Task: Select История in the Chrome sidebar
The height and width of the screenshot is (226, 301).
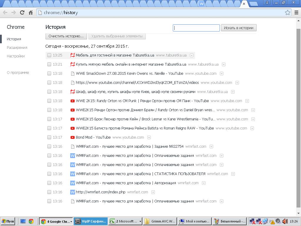Action: click(14, 39)
